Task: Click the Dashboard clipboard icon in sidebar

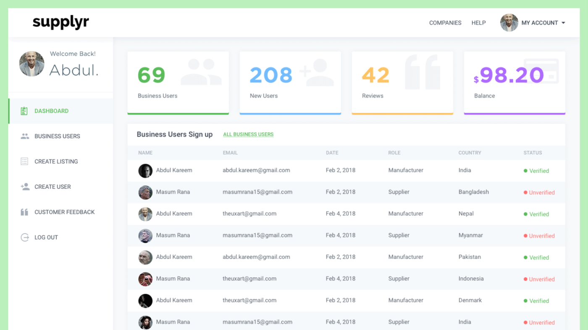Action: tap(24, 111)
